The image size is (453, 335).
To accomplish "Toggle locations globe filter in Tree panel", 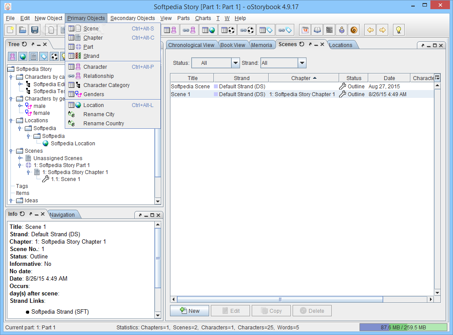I will (x=23, y=57).
